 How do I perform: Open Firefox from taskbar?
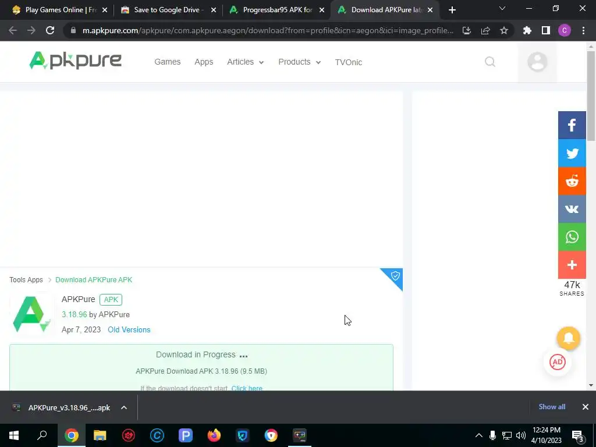coord(214,435)
